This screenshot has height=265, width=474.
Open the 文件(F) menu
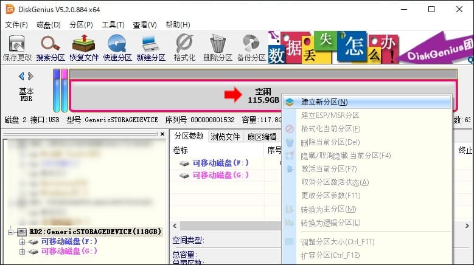point(16,25)
